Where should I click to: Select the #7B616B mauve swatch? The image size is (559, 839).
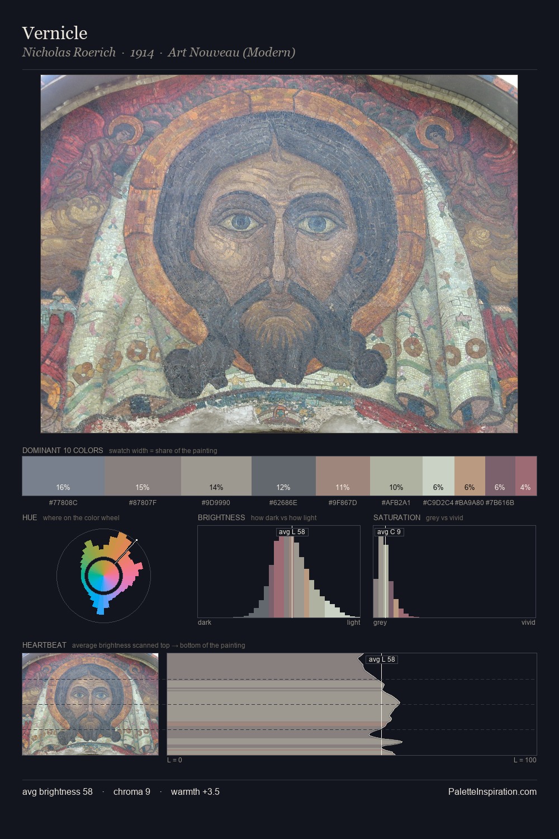tap(500, 476)
